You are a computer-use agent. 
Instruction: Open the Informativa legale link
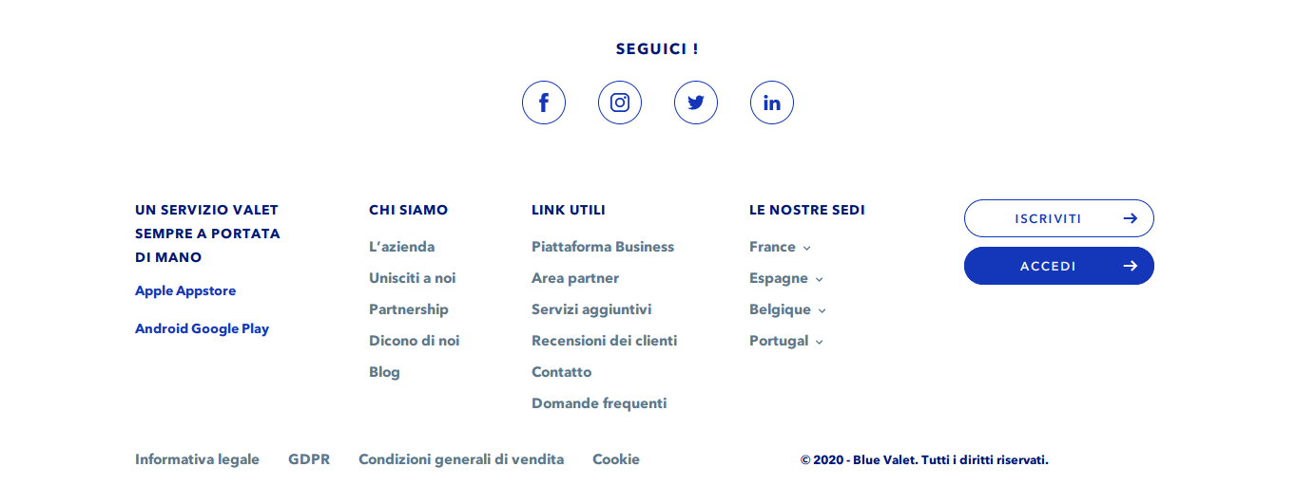197,459
